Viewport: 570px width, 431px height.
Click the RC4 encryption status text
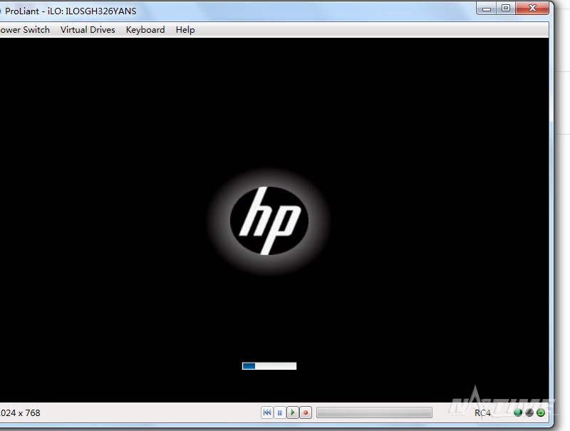pyautogui.click(x=482, y=412)
